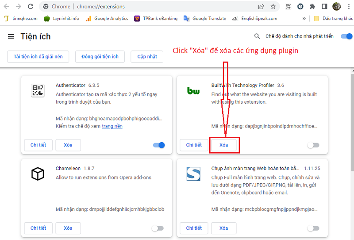354x240 pixels.
Task: Click the search extensions magnifier icon
Action: point(257,36)
